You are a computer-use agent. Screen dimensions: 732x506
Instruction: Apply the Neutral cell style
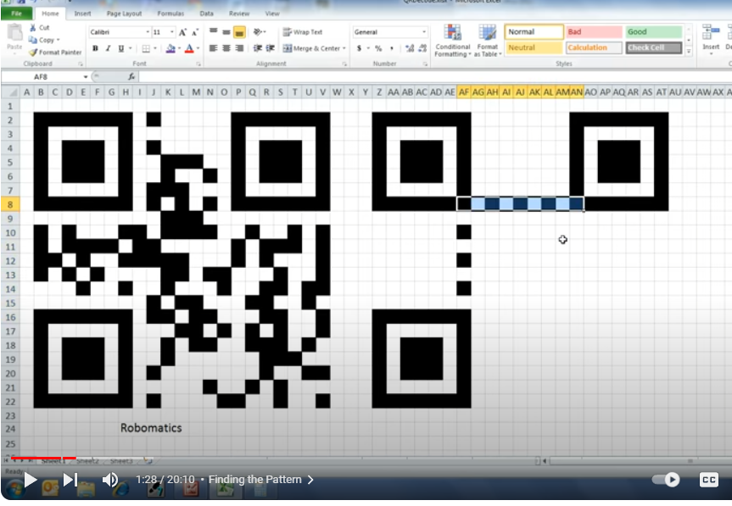pyautogui.click(x=534, y=47)
